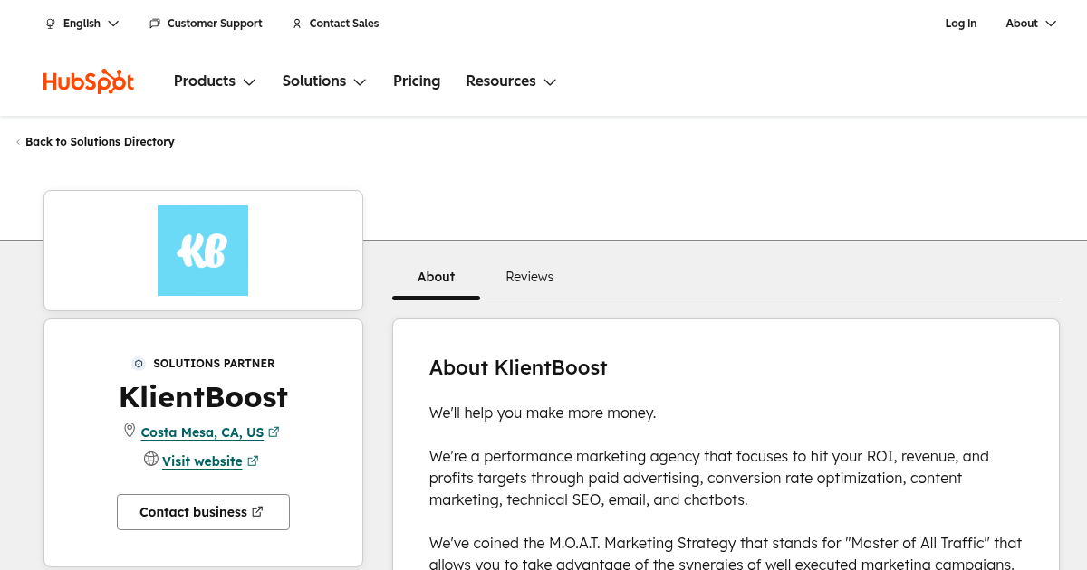1087x570 pixels.
Task: Click external link icon in Contact business
Action: coord(257,511)
